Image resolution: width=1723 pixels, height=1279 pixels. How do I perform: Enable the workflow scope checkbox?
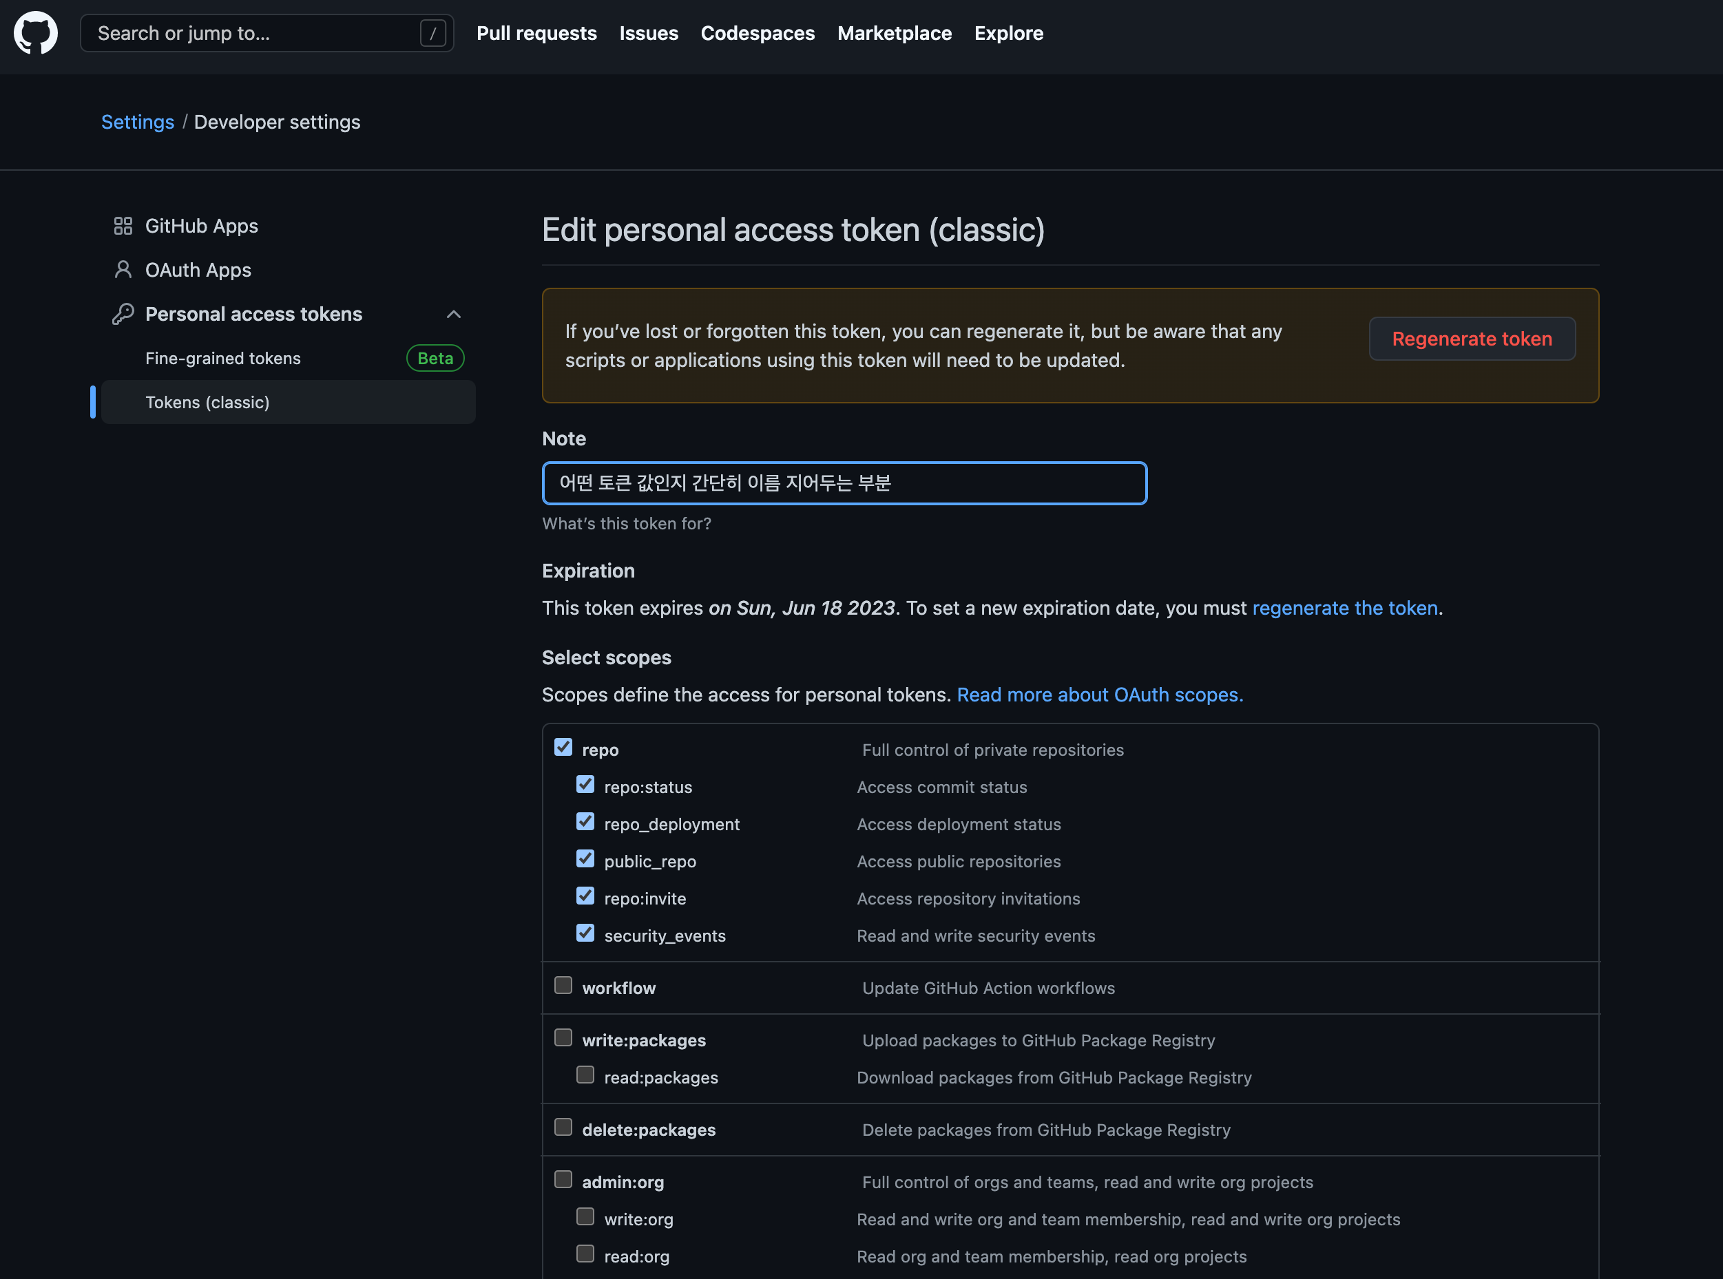[563, 986]
